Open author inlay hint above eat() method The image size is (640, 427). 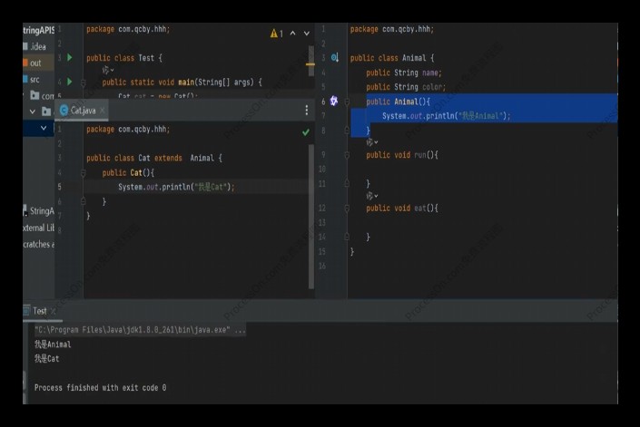tap(372, 196)
